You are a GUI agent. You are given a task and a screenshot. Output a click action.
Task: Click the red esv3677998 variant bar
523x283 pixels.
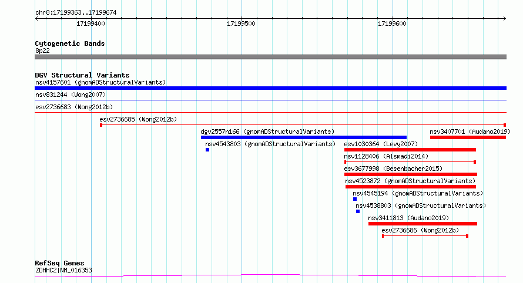coord(411,174)
